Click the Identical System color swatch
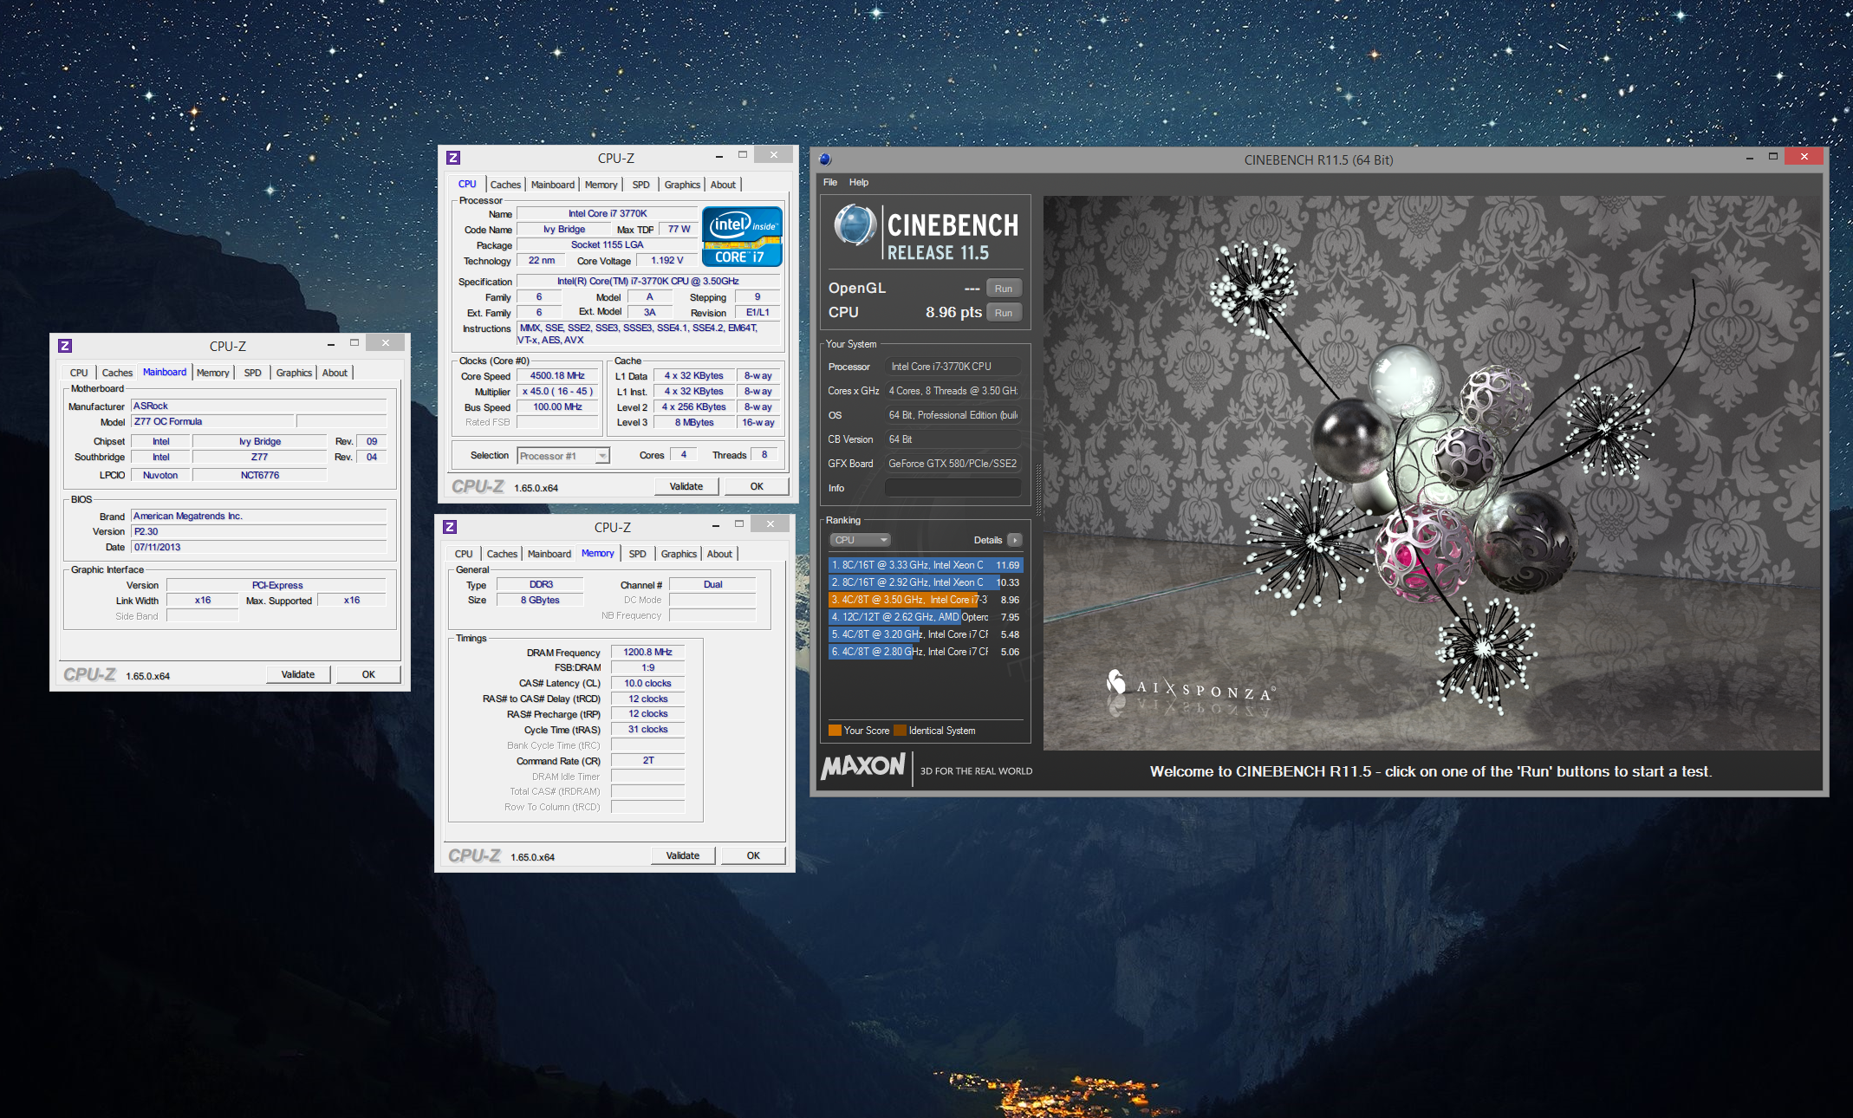The image size is (1853, 1118). click(x=900, y=730)
